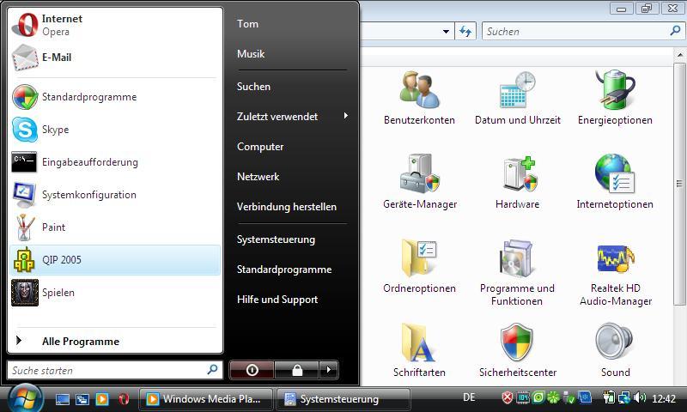The image size is (687, 412).
Task: Click the 12:42 taskbar clock
Action: (664, 398)
